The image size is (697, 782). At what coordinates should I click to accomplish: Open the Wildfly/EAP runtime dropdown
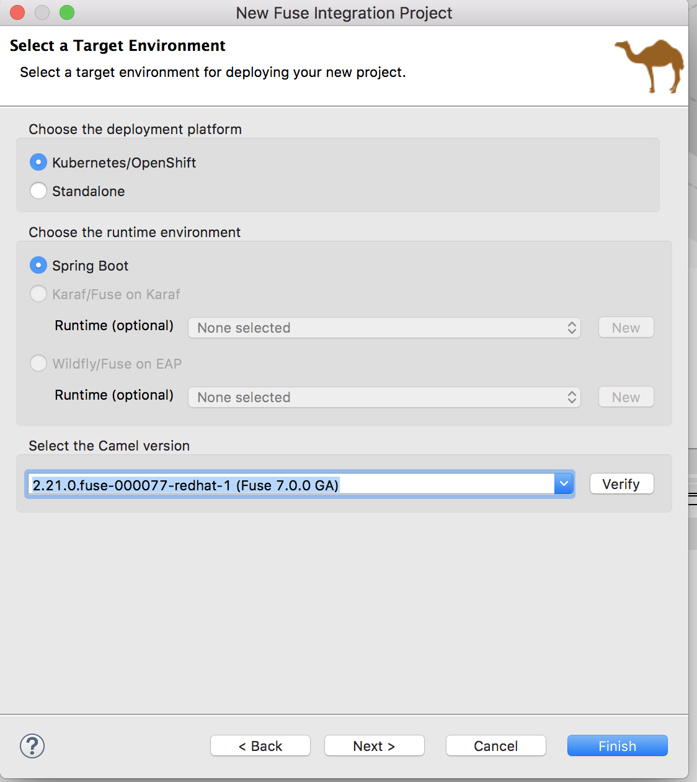coord(384,397)
